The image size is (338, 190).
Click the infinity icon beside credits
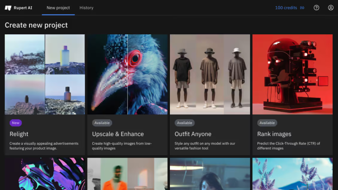pos(302,7)
